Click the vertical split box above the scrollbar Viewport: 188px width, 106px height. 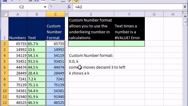[185, 12]
